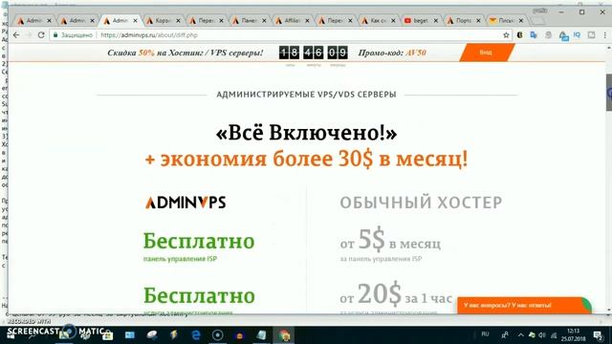Close the begel tab
Screen dimensions: 612x344
[x=436, y=21]
